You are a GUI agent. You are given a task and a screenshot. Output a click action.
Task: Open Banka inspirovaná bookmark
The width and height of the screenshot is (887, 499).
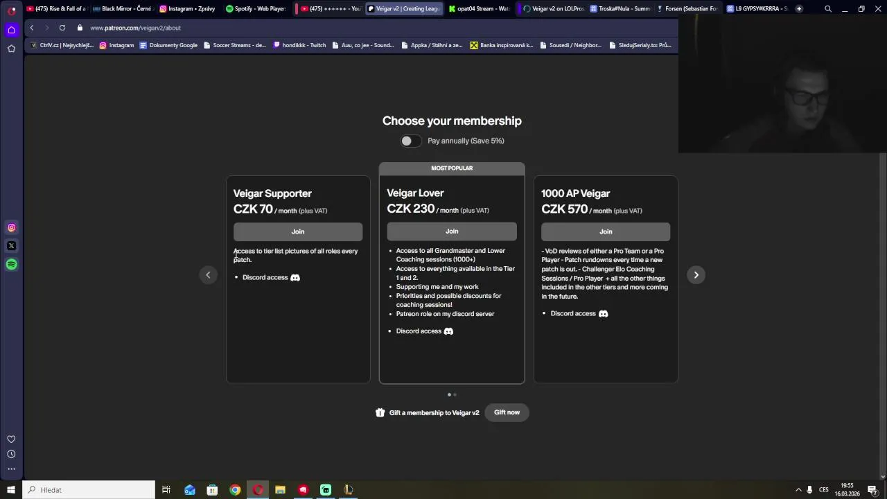[502, 45]
